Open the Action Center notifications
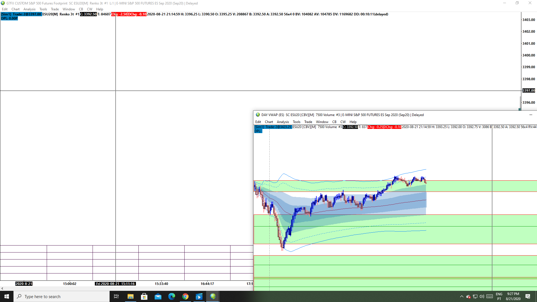The width and height of the screenshot is (537, 302). pos(528,296)
